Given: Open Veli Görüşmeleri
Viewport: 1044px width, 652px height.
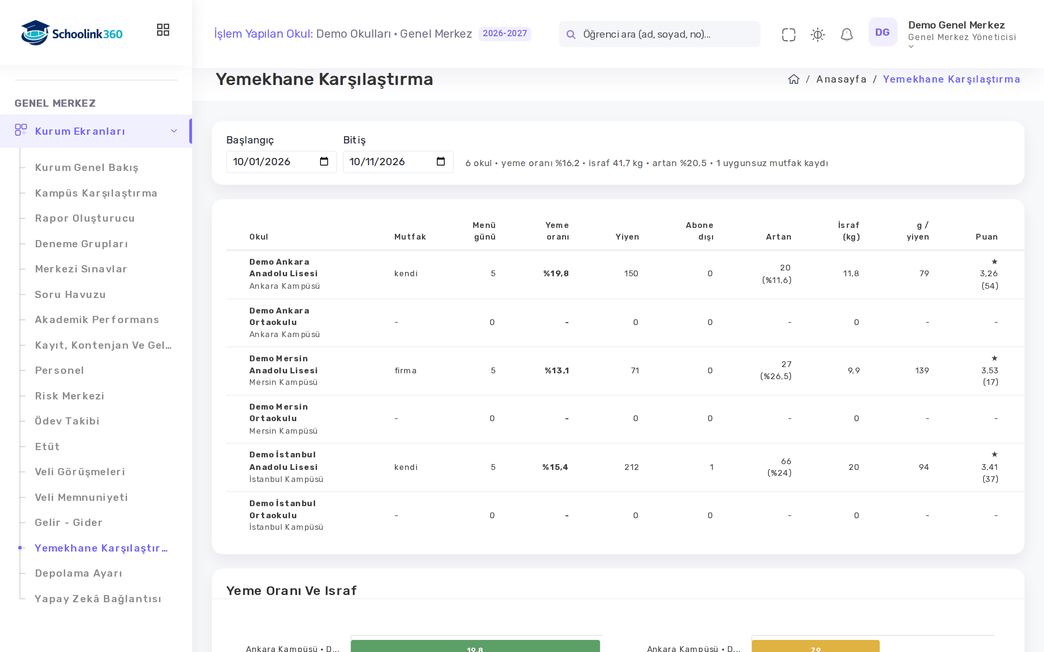Looking at the screenshot, I should 80,472.
